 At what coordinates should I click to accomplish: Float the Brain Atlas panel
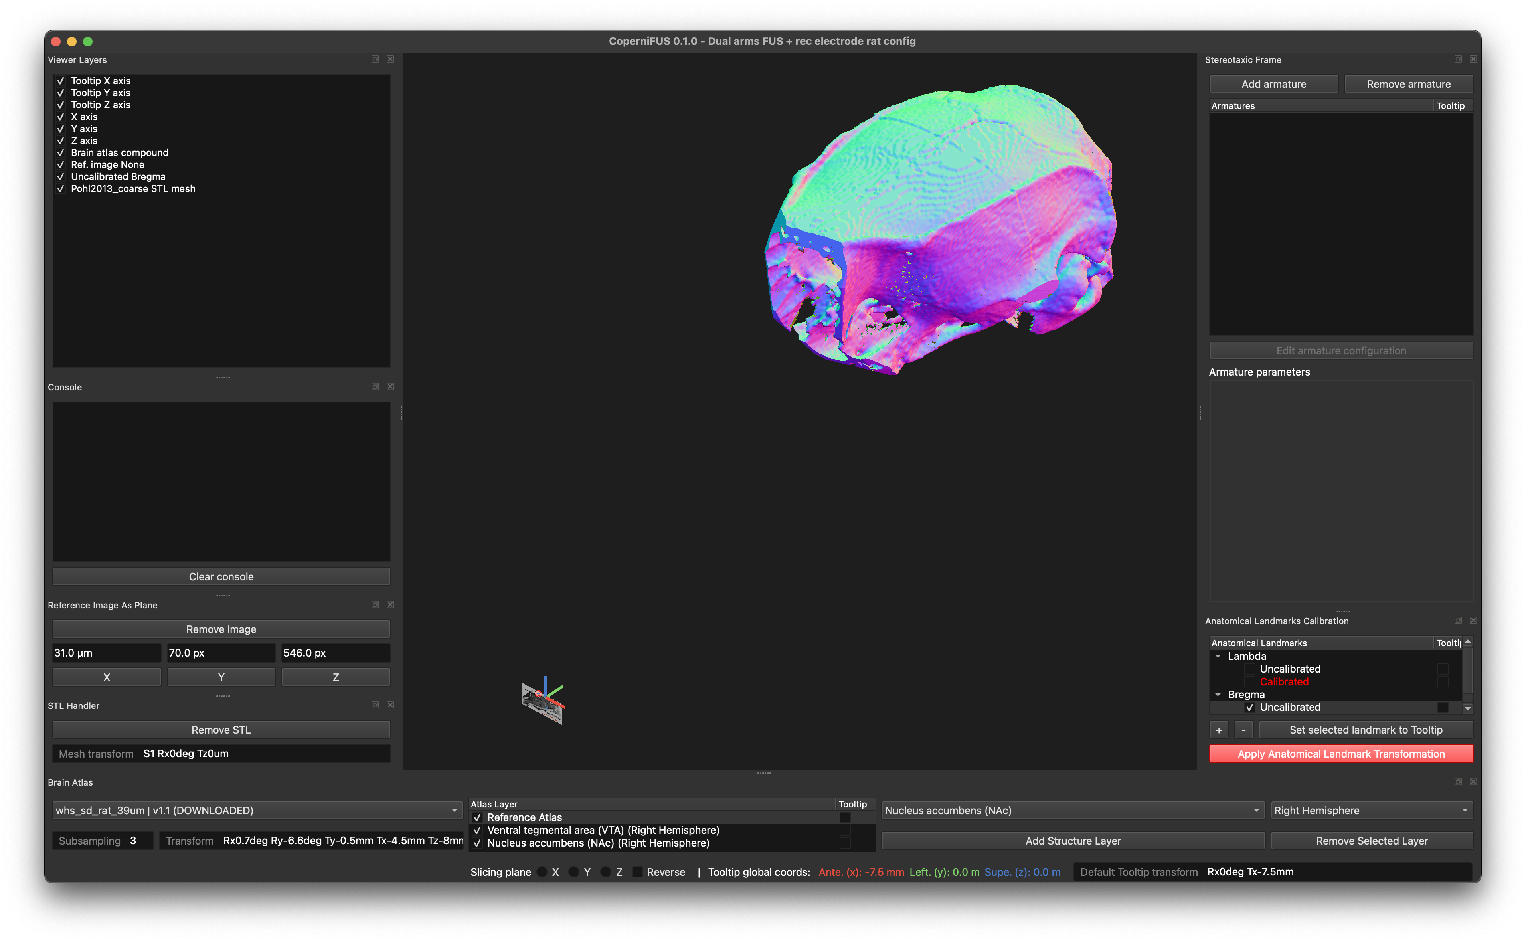pyautogui.click(x=1458, y=781)
